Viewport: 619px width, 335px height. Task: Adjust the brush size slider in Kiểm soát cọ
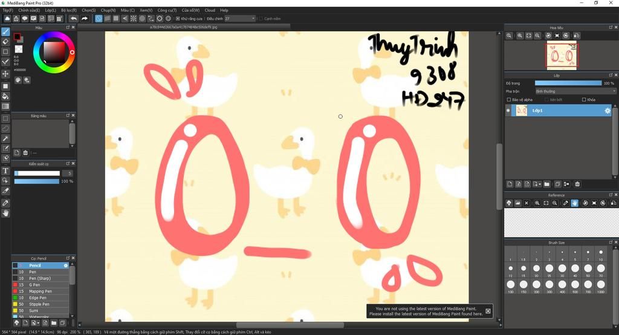click(x=37, y=174)
